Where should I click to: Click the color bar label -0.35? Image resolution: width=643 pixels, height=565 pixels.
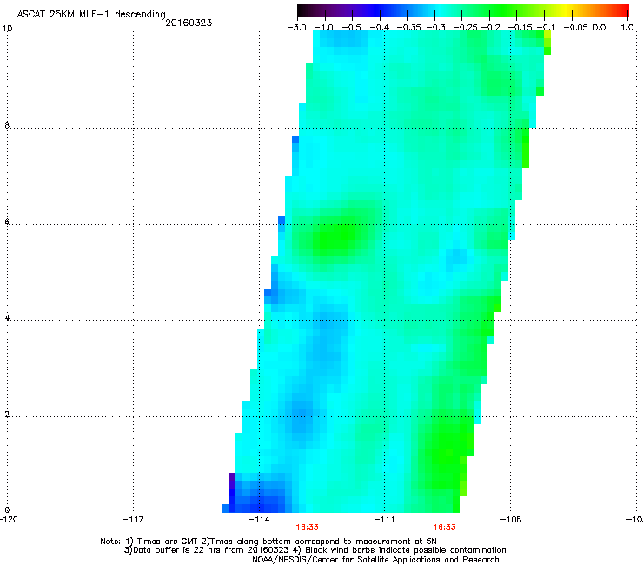point(409,28)
